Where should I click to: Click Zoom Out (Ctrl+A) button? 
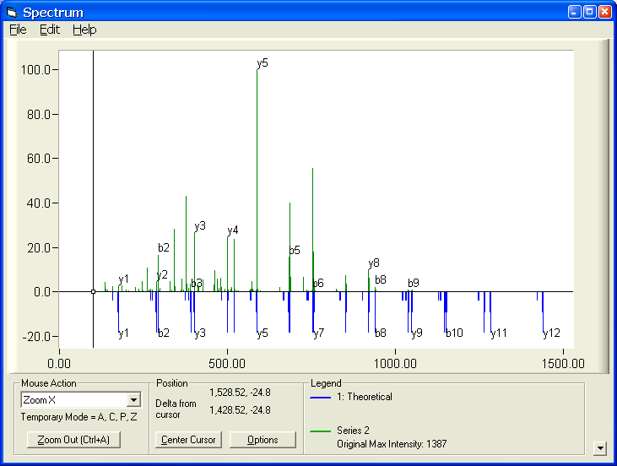73,440
